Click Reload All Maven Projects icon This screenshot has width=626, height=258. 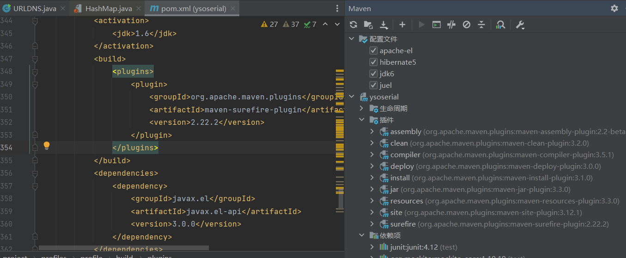pyautogui.click(x=353, y=25)
